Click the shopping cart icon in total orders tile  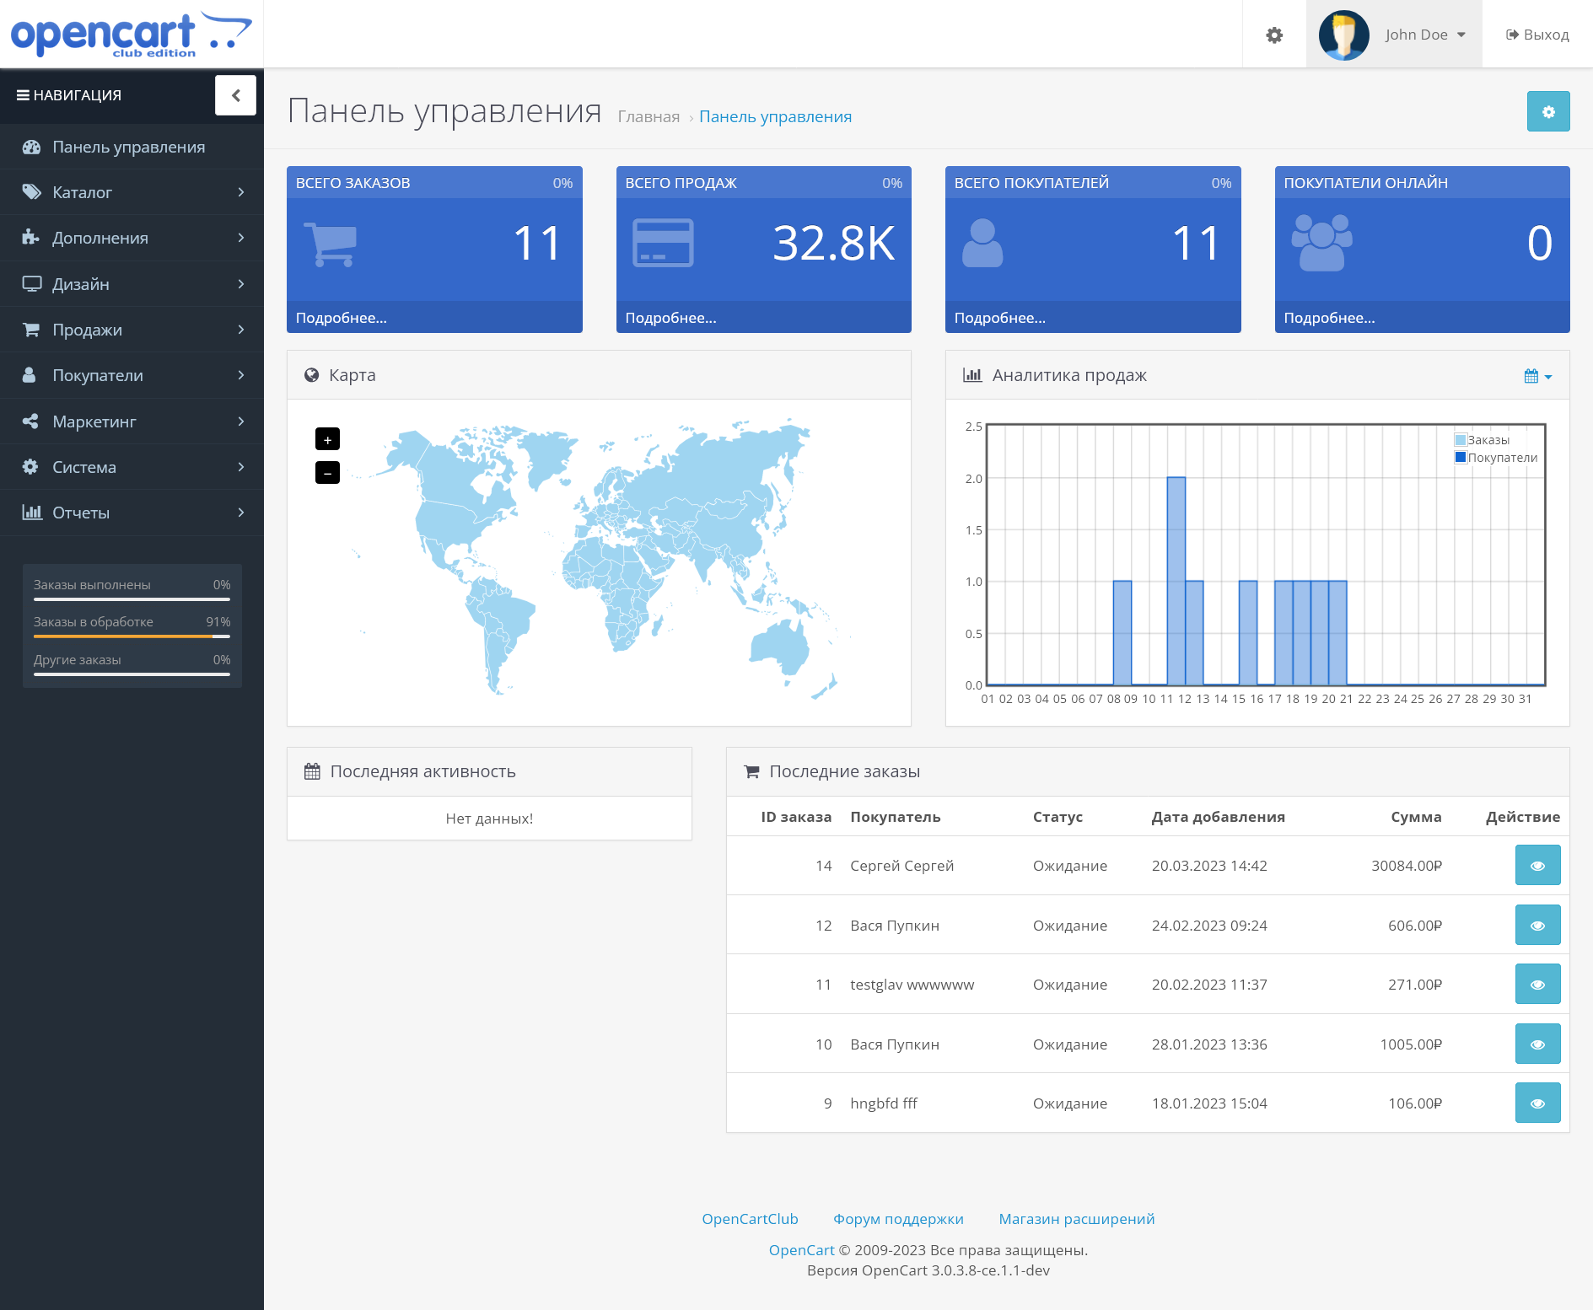330,244
